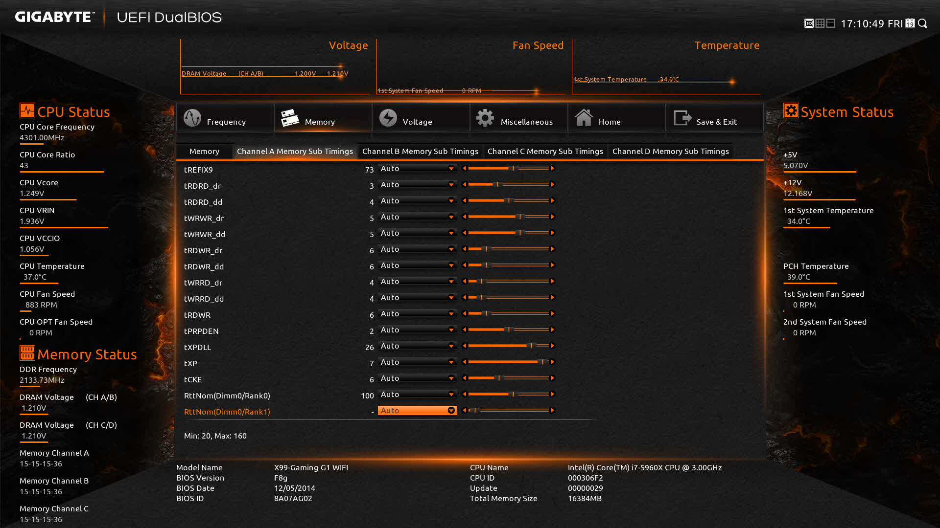Click the Frequency waveform icon
Viewport: 940px width, 528px height.
192,118
